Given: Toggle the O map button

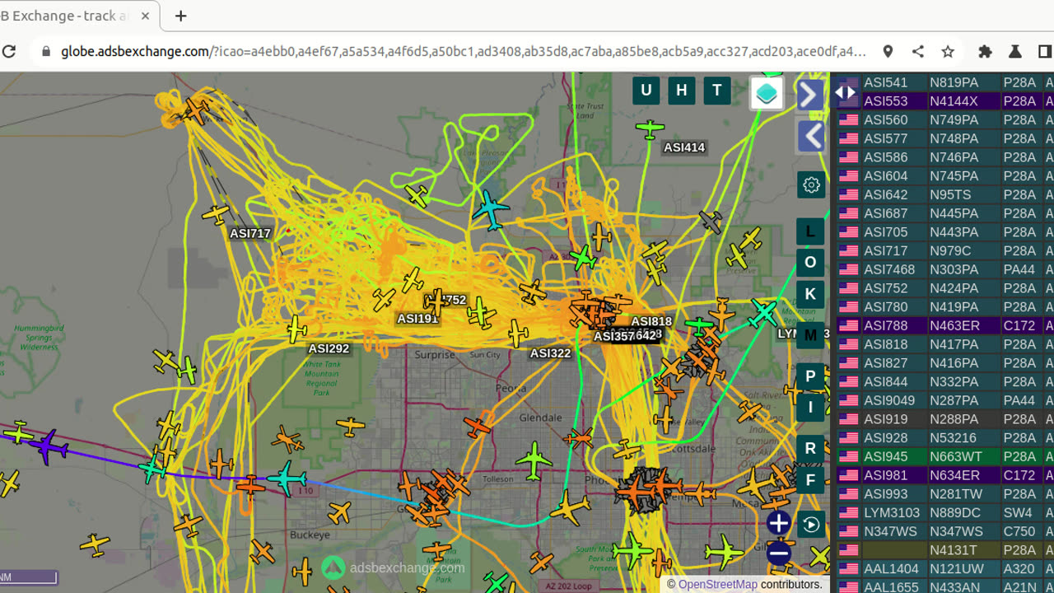Looking at the screenshot, I should pos(811,263).
